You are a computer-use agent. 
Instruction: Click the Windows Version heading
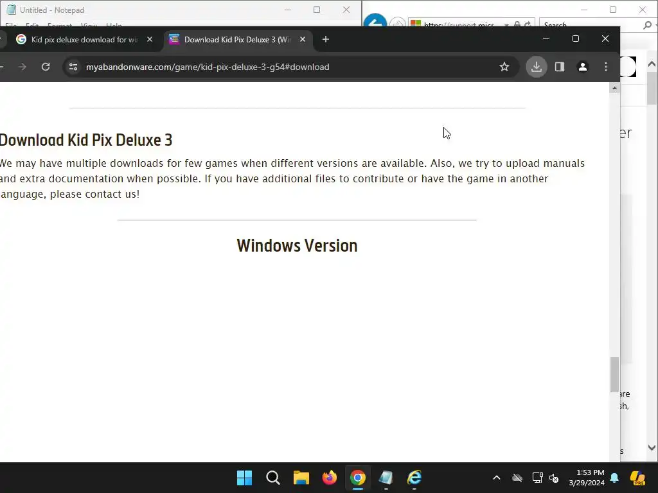coord(297,246)
